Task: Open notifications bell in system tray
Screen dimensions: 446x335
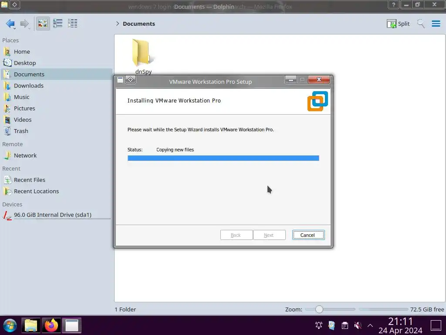Action: coord(318,325)
